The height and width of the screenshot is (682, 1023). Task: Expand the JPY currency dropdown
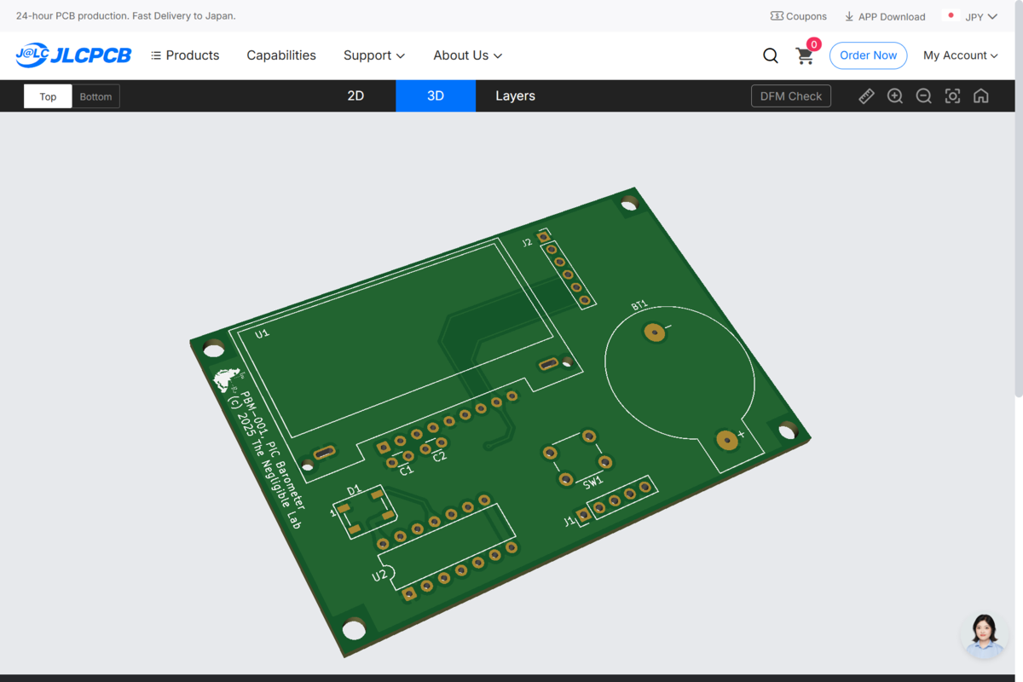tap(971, 16)
